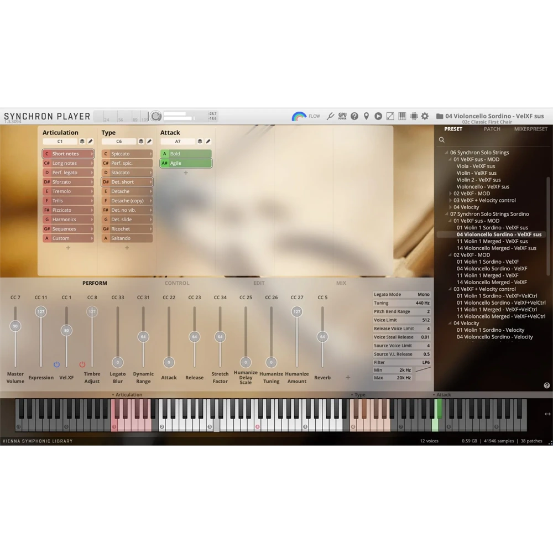Load preset 14 Violoncello Merged - VelXF sus
This screenshot has height=553, width=553.
496,248
